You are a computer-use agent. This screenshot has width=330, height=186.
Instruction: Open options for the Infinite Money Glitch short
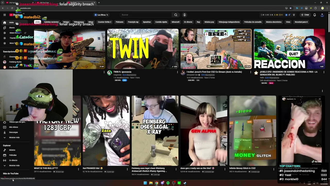pyautogui.click(x=274, y=169)
